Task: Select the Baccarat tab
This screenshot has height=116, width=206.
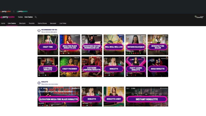Action: point(53,23)
